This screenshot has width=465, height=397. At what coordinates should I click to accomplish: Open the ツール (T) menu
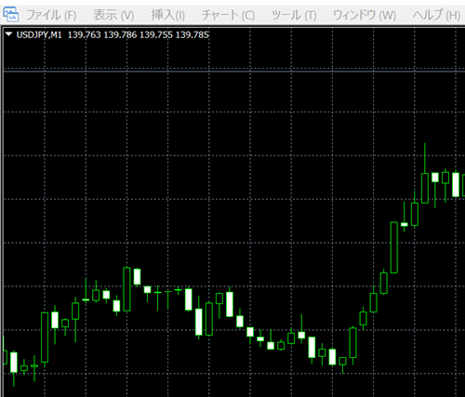point(294,15)
